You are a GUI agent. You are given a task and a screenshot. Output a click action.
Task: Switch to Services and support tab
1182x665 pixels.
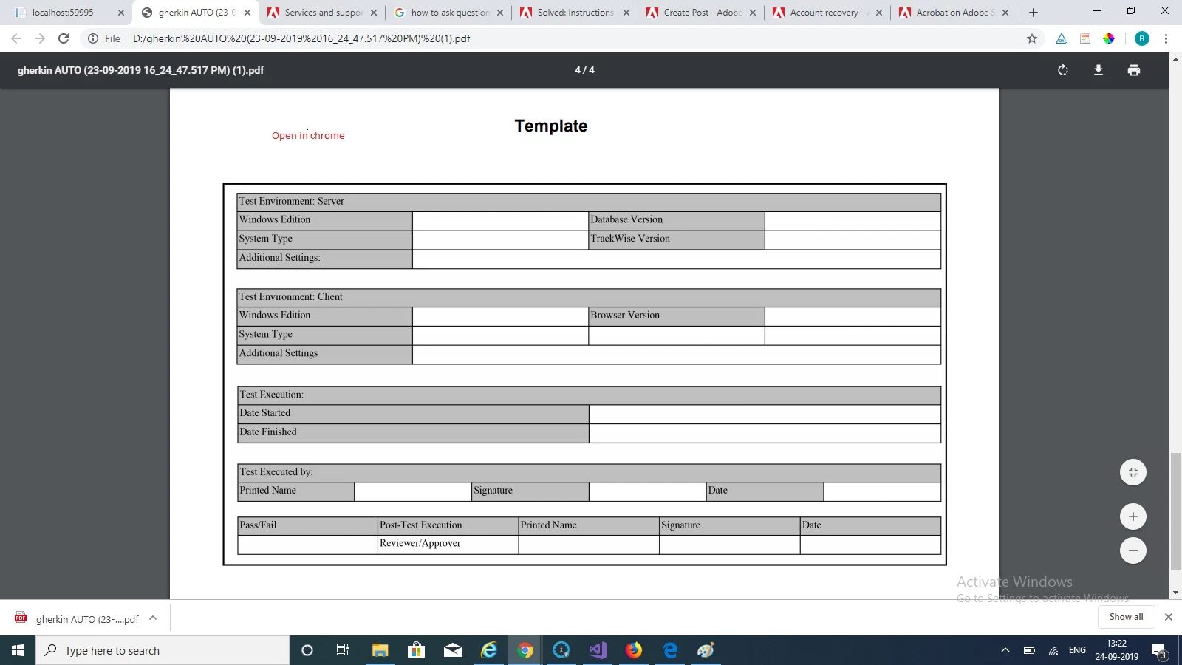pos(324,13)
